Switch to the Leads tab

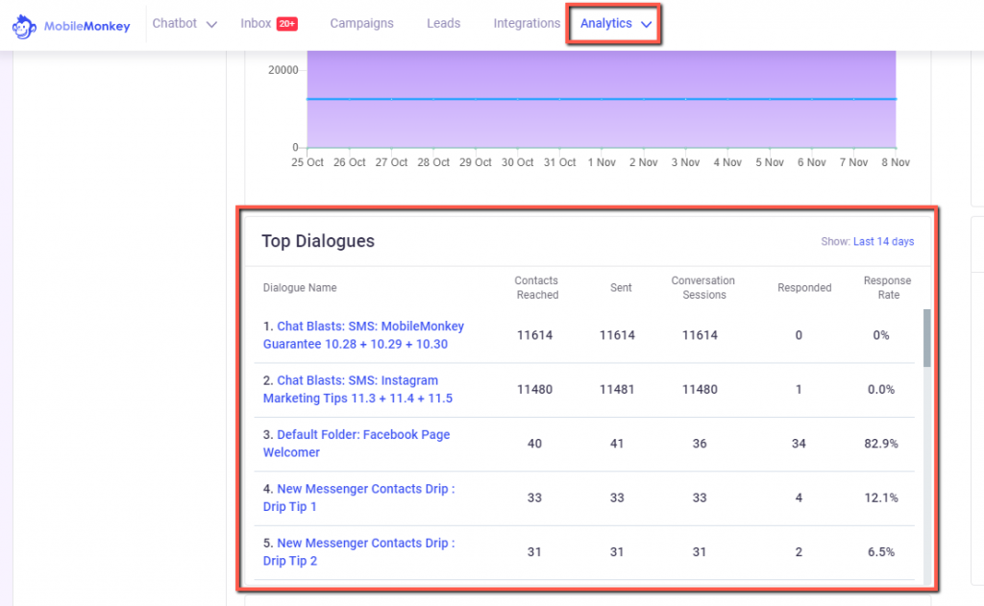pyautogui.click(x=443, y=24)
